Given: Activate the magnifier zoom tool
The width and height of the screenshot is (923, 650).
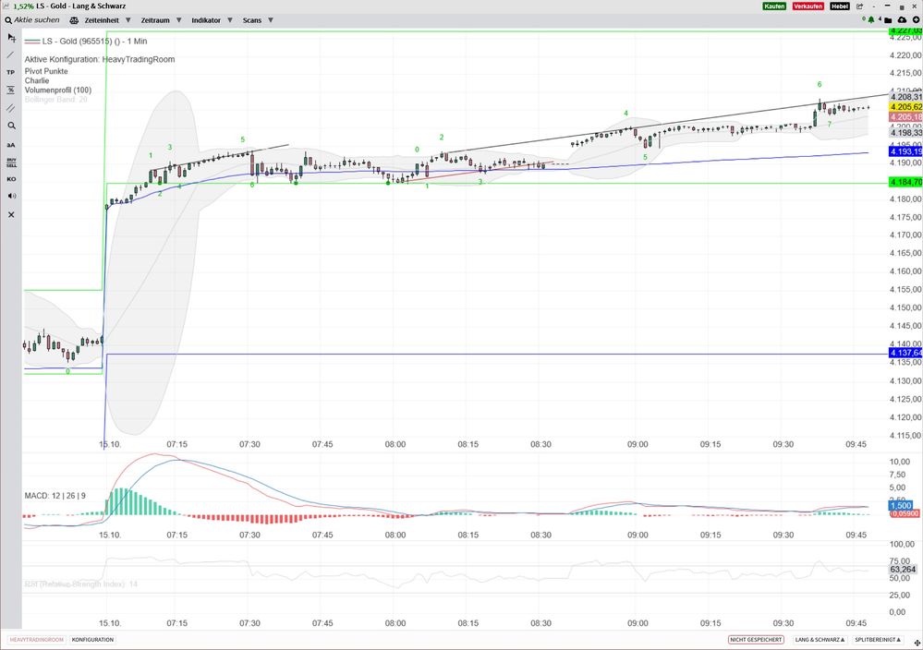Looking at the screenshot, I should click(11, 126).
